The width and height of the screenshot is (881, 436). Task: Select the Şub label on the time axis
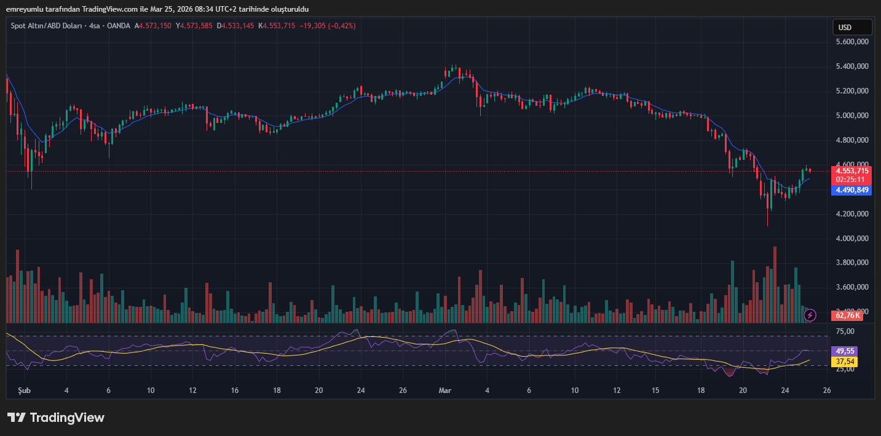pos(24,390)
